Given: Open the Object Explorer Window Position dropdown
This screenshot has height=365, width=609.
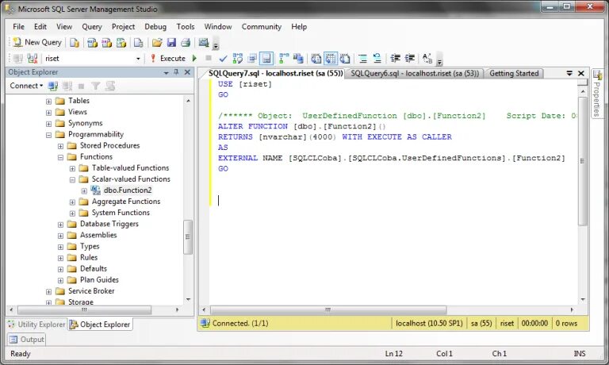Looking at the screenshot, I should (x=166, y=73).
